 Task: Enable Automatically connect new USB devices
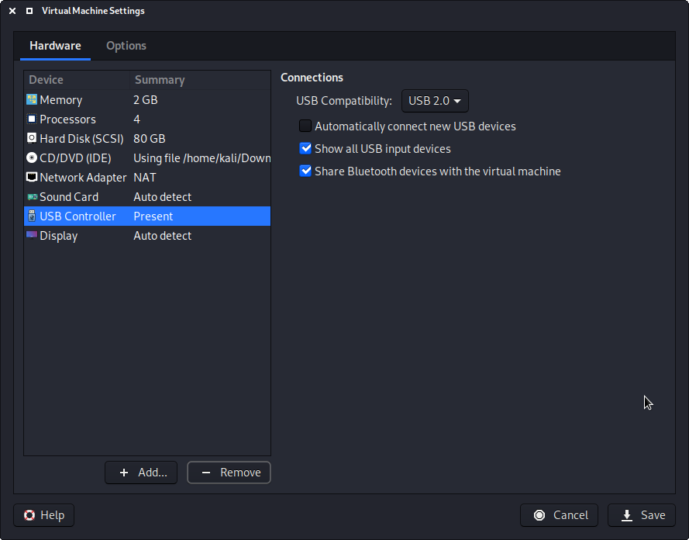305,126
